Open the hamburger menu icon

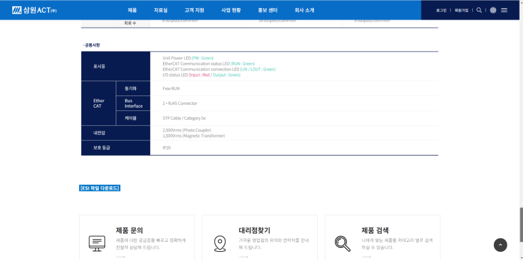tap(504, 10)
